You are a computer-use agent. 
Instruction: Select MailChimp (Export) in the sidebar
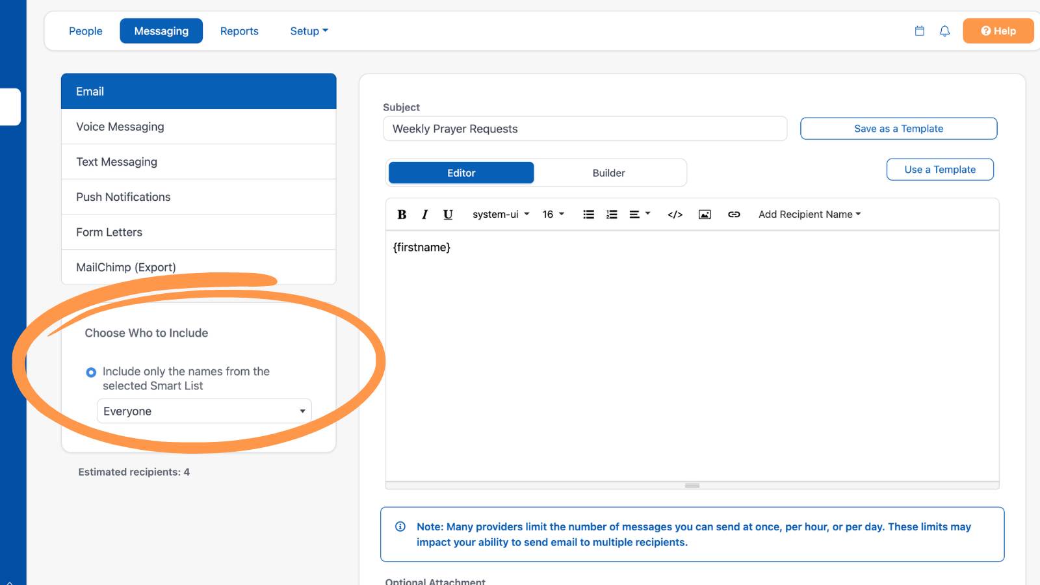click(199, 267)
